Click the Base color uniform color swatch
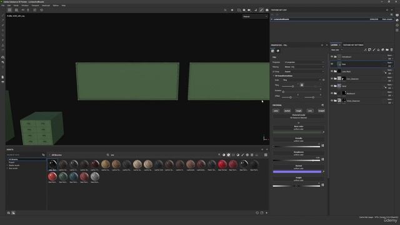Image resolution: width=400 pixels, height=225 pixels. coord(297,132)
